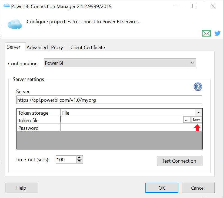
Task: Click New to create a token file
Action: (197, 120)
